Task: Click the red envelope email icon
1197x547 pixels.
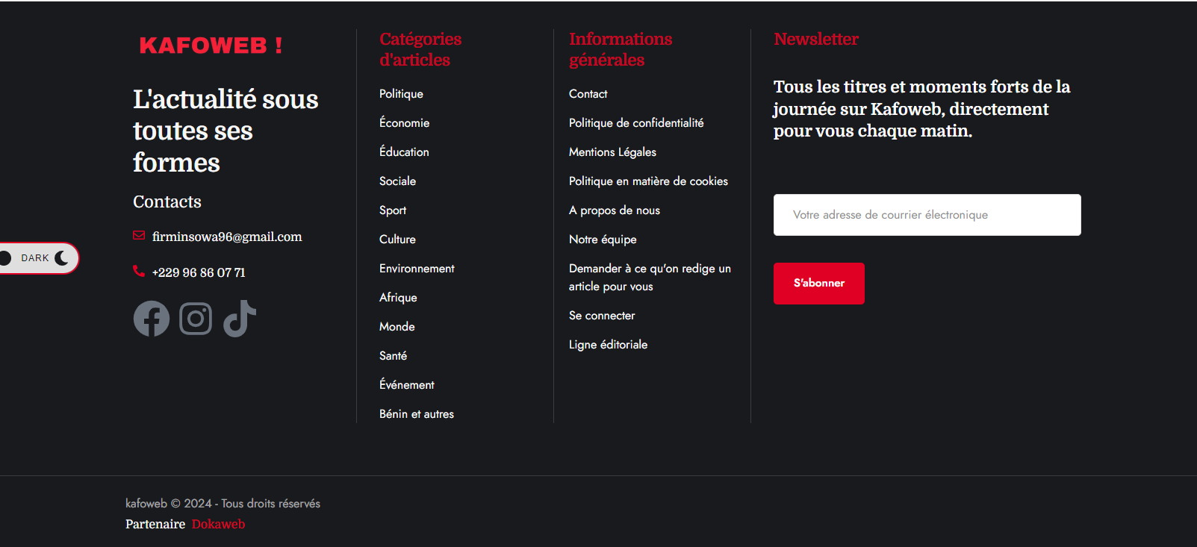Action: 139,236
